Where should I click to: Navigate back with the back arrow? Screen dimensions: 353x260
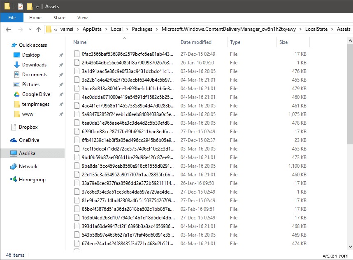pyautogui.click(x=8, y=29)
